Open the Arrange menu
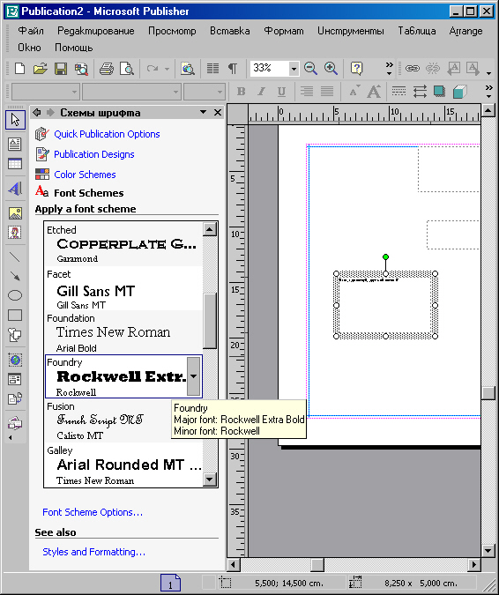Screen dimensions: 499x595 point(465,31)
